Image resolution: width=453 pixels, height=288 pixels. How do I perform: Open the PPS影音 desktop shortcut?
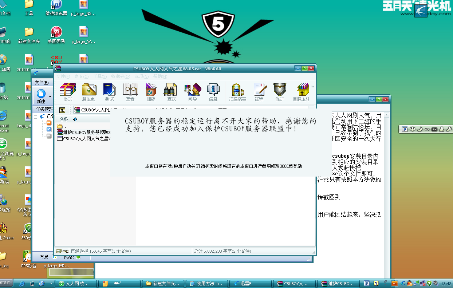coord(29,259)
